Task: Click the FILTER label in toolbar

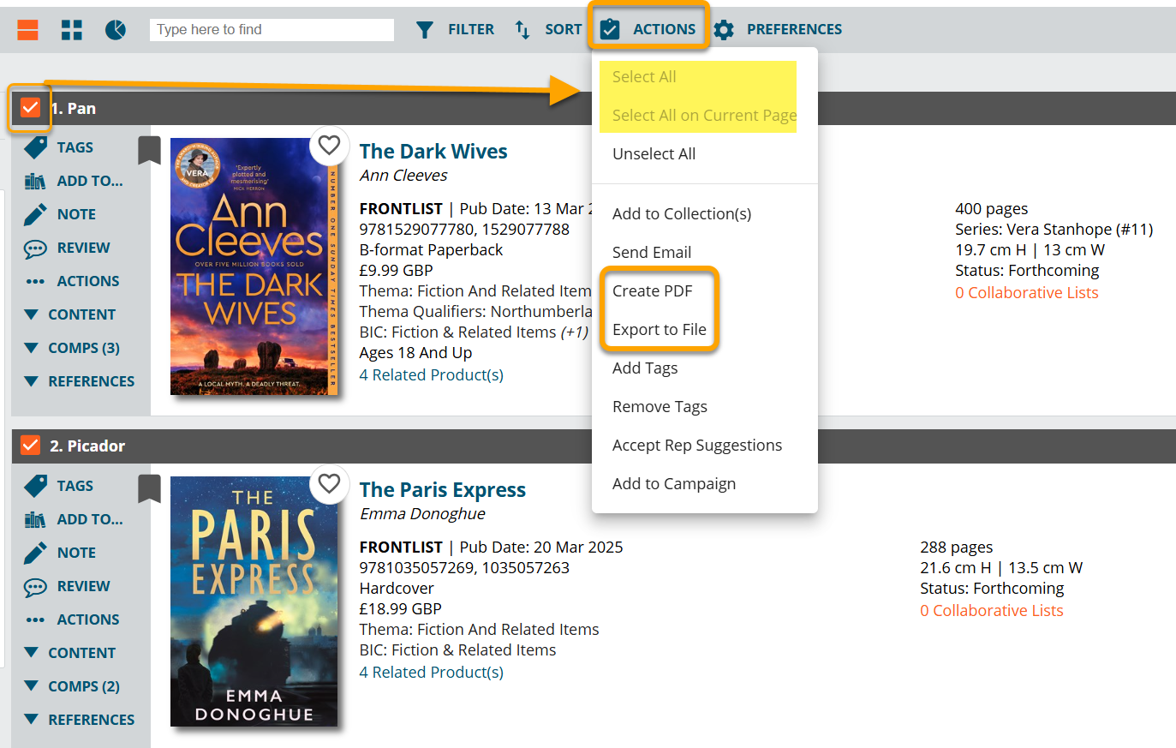Action: coord(471,30)
